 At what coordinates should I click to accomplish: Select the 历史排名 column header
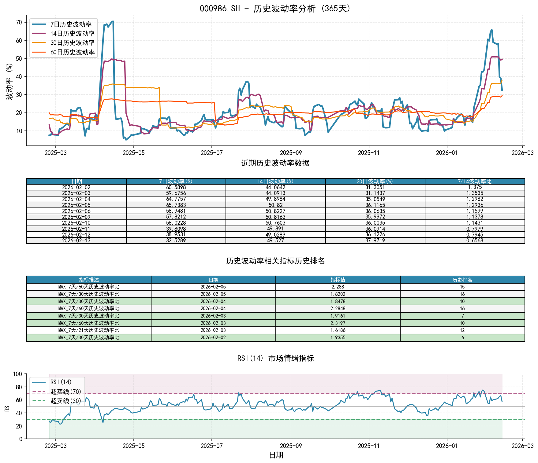(x=462, y=280)
